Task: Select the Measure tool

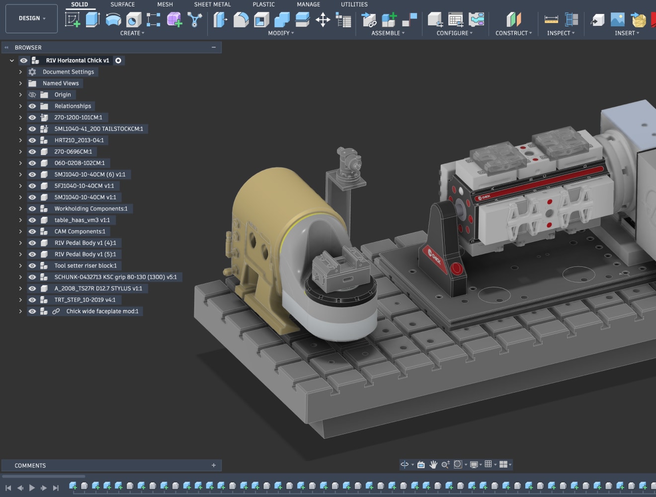Action: click(x=552, y=19)
